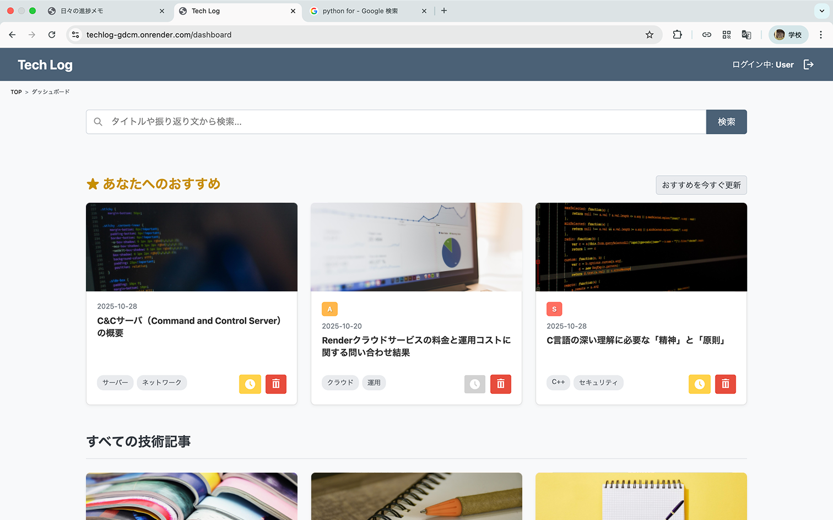Click the QR code icon in toolbar
The image size is (833, 520).
pos(727,35)
